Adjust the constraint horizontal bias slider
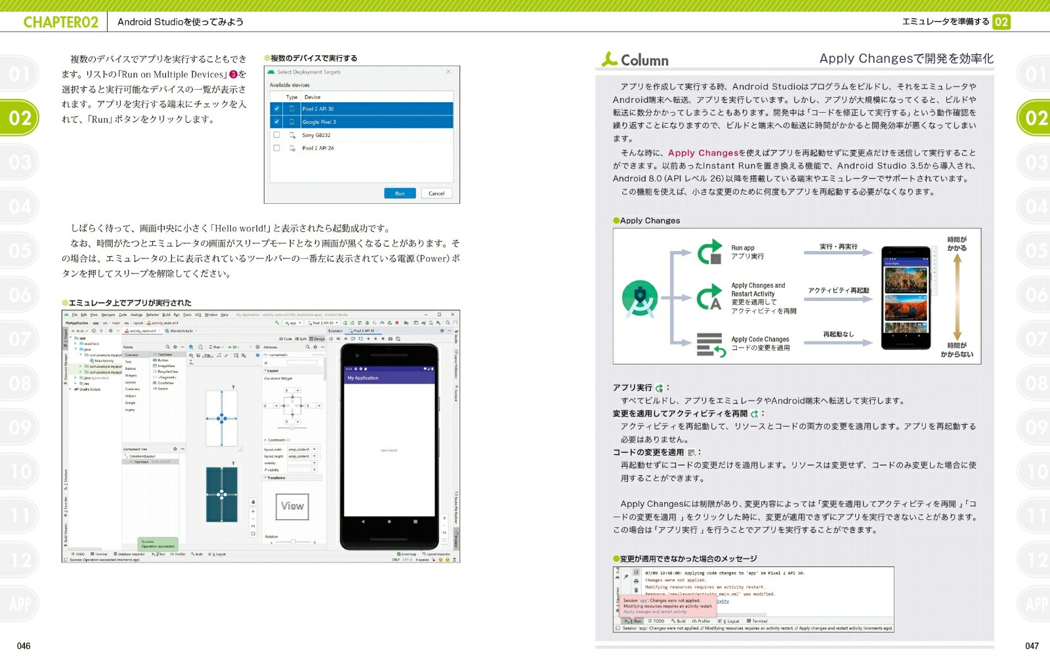Image resolution: width=1050 pixels, height=668 pixels. 292,427
